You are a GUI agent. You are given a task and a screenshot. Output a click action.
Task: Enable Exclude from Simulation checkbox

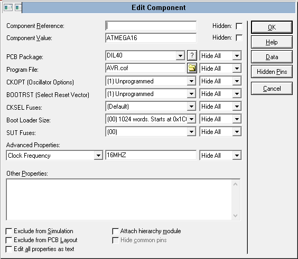coord(9,231)
